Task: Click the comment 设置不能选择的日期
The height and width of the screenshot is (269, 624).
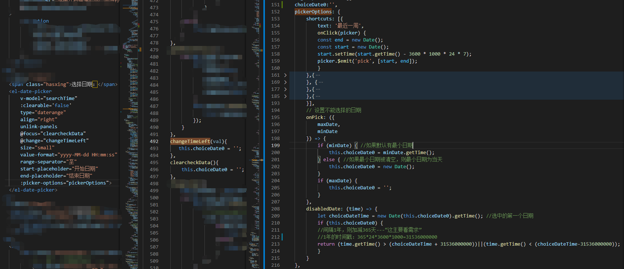Action: point(334,110)
